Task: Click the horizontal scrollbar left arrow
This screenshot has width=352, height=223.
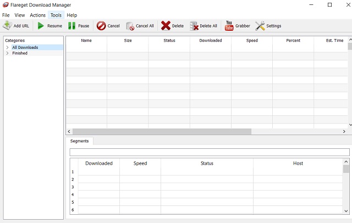Action: click(x=69, y=132)
